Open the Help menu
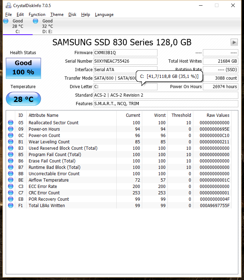The height and width of the screenshot is (280, 244). [85, 15]
